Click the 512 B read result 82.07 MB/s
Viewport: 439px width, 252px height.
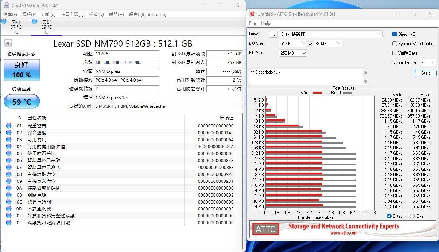pyautogui.click(x=420, y=100)
